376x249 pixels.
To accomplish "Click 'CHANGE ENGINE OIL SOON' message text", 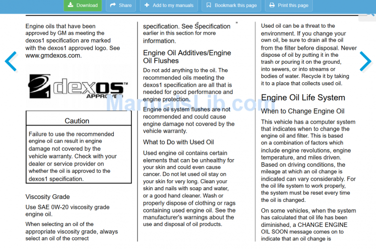I will coord(304,228).
